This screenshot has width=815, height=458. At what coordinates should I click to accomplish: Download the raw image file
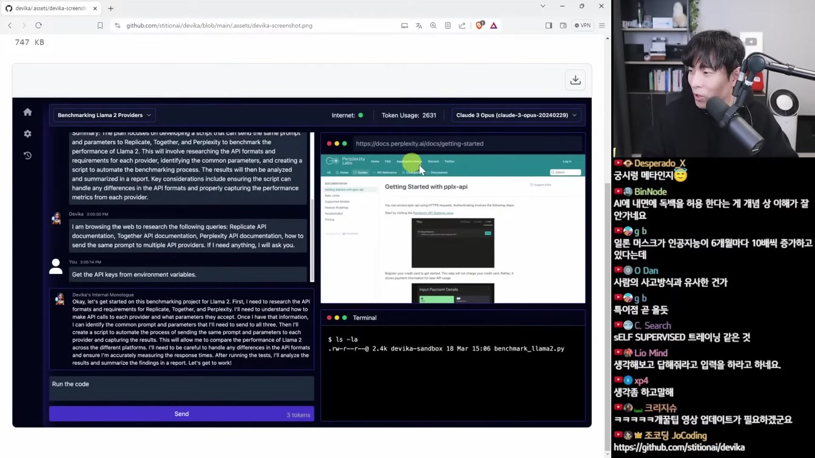575,80
